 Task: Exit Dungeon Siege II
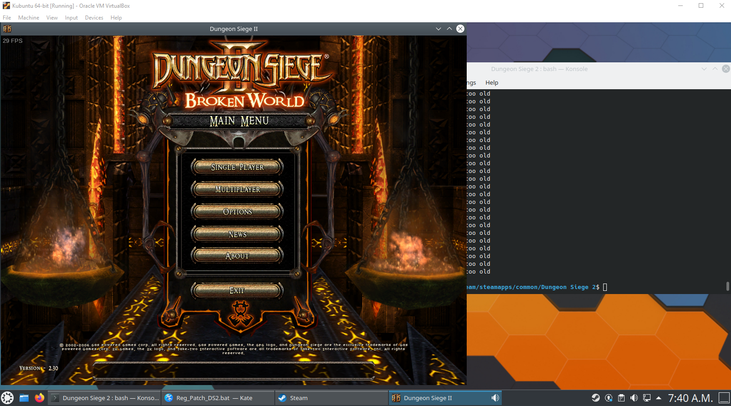pos(237,290)
